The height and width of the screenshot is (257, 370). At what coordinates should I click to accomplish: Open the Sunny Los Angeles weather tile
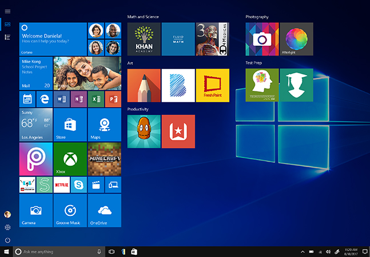36,125
